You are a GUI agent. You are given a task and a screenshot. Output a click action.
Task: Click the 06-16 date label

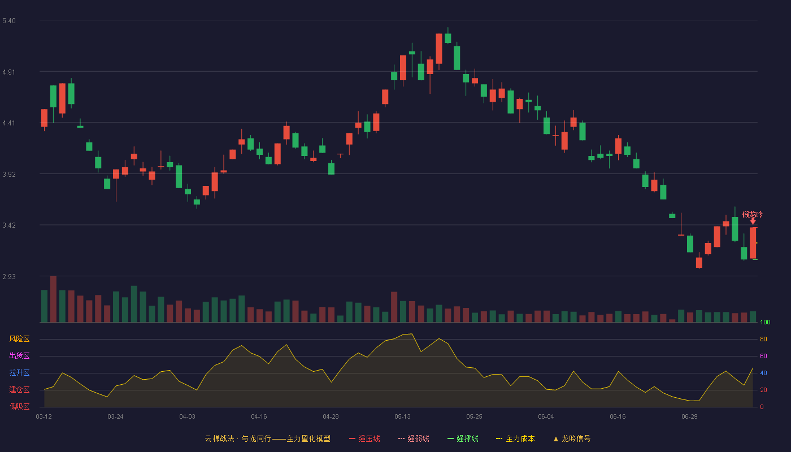pos(618,416)
